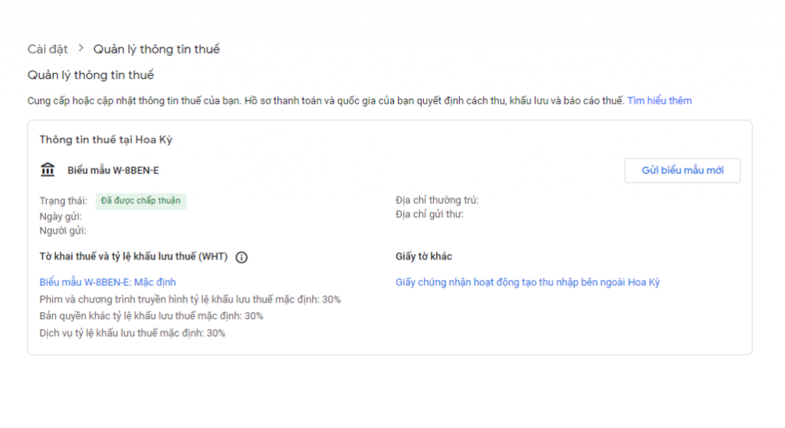Click the bold Biểu mẫu W-8BEN-E form title
The height and width of the screenshot is (428, 785).
[x=113, y=170]
